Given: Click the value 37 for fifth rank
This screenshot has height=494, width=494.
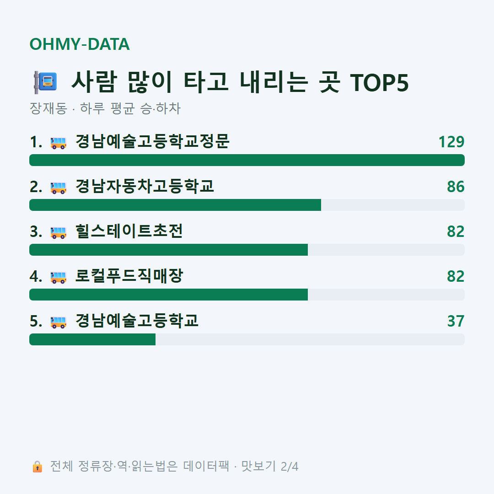Looking at the screenshot, I should click(456, 321).
